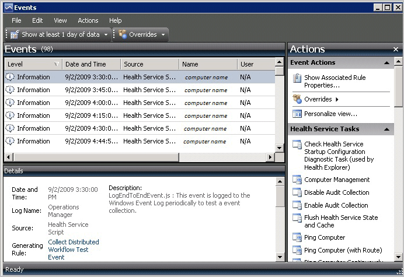Screen dimensions: 404x277
Task: Click Actions pane scroll down arrow
Action: tap(398, 257)
